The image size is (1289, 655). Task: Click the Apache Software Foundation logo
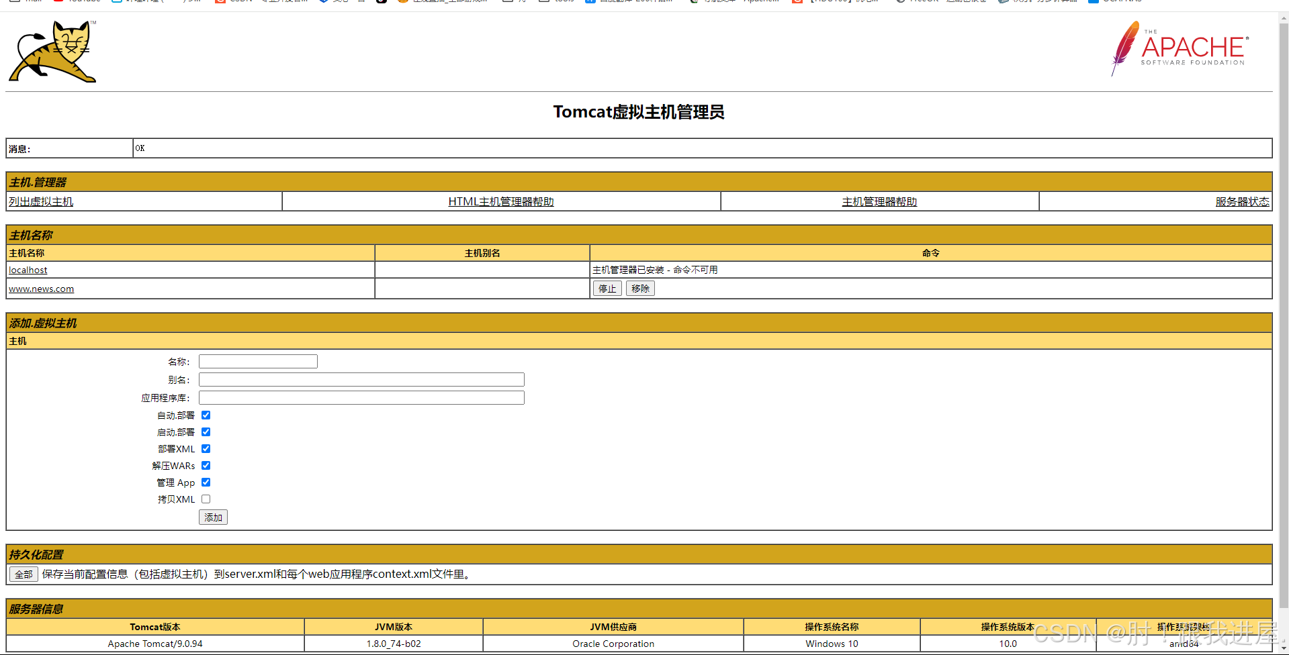(x=1180, y=48)
